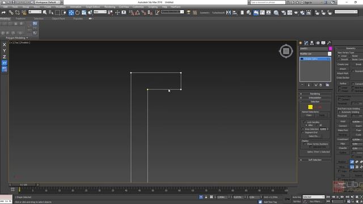Restrict to Z axis constraint
Image resolution: width=363 pixels, height=204 pixels.
tap(4, 57)
